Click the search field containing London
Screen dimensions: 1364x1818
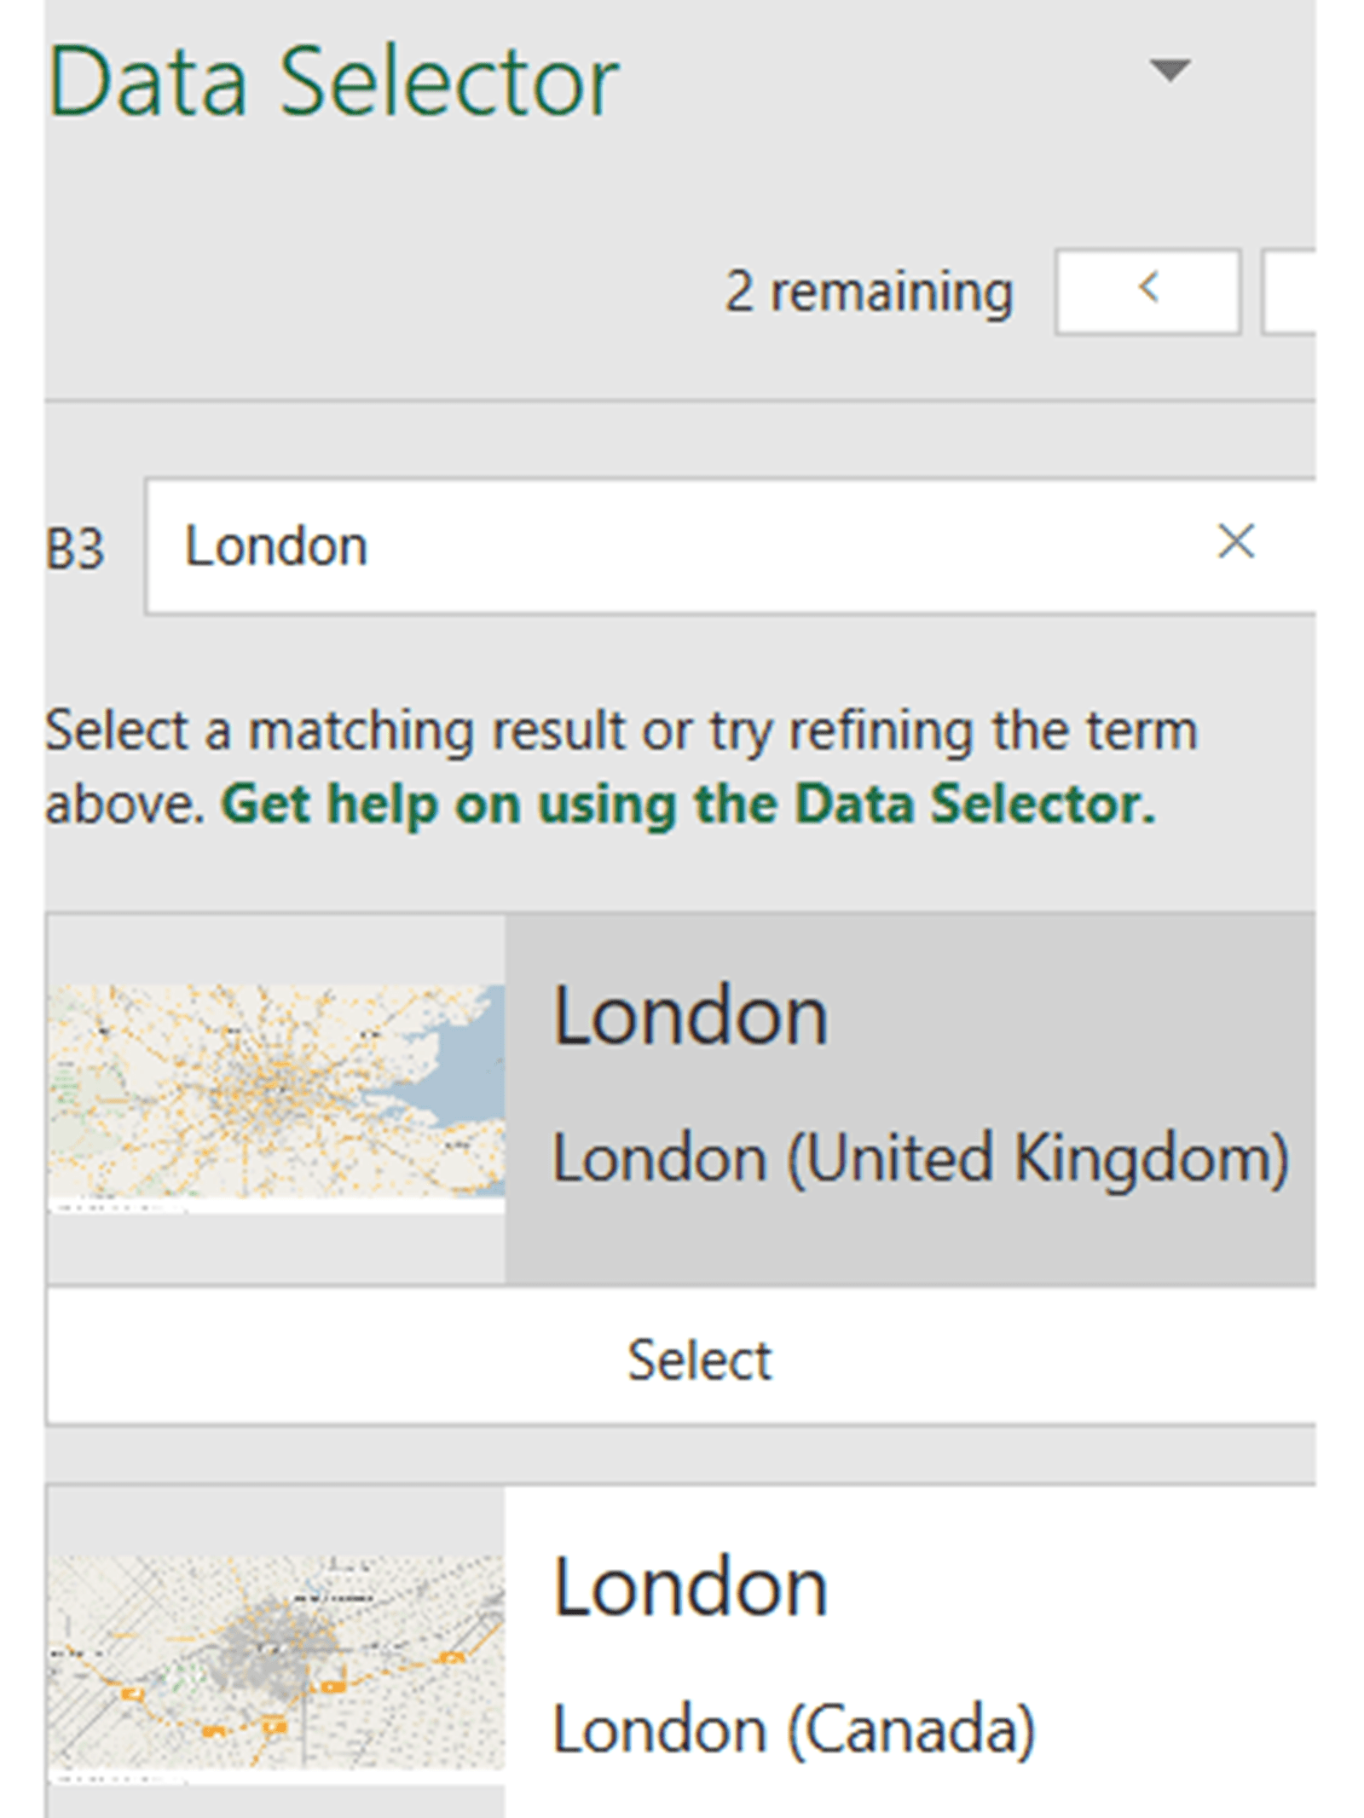tap(682, 545)
